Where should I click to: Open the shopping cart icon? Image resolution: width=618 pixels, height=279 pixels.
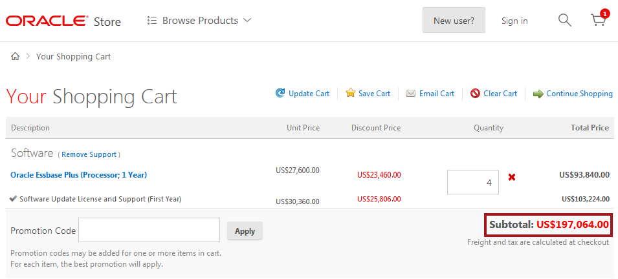[x=599, y=19]
